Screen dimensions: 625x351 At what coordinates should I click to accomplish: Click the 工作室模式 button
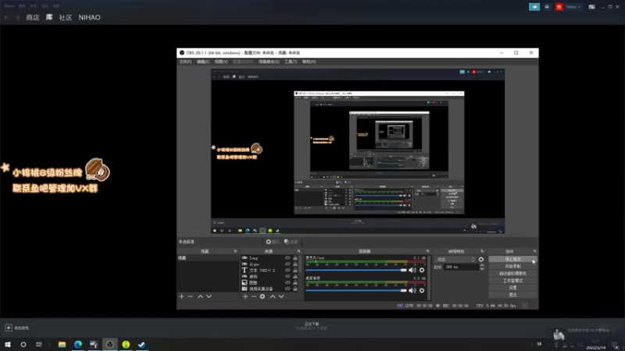pyautogui.click(x=512, y=281)
